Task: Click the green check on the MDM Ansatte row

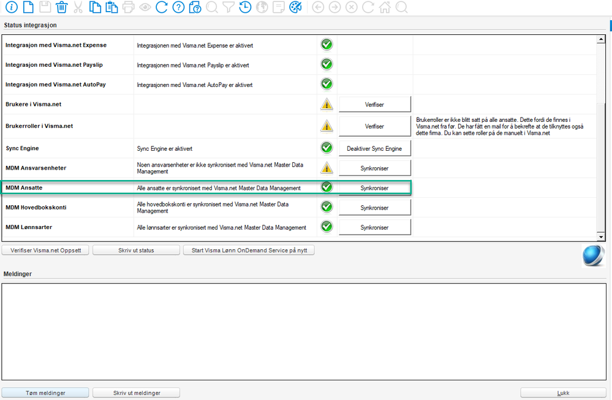Action: click(x=327, y=187)
